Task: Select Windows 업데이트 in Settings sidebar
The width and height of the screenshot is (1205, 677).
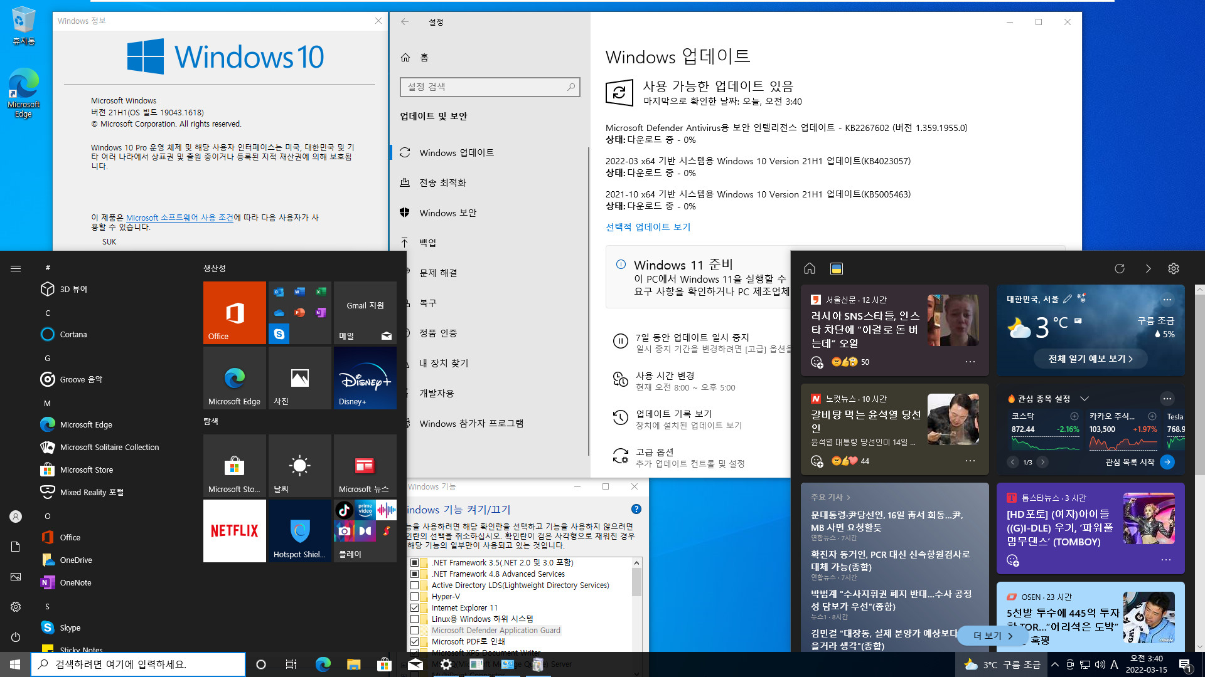Action: pos(490,152)
